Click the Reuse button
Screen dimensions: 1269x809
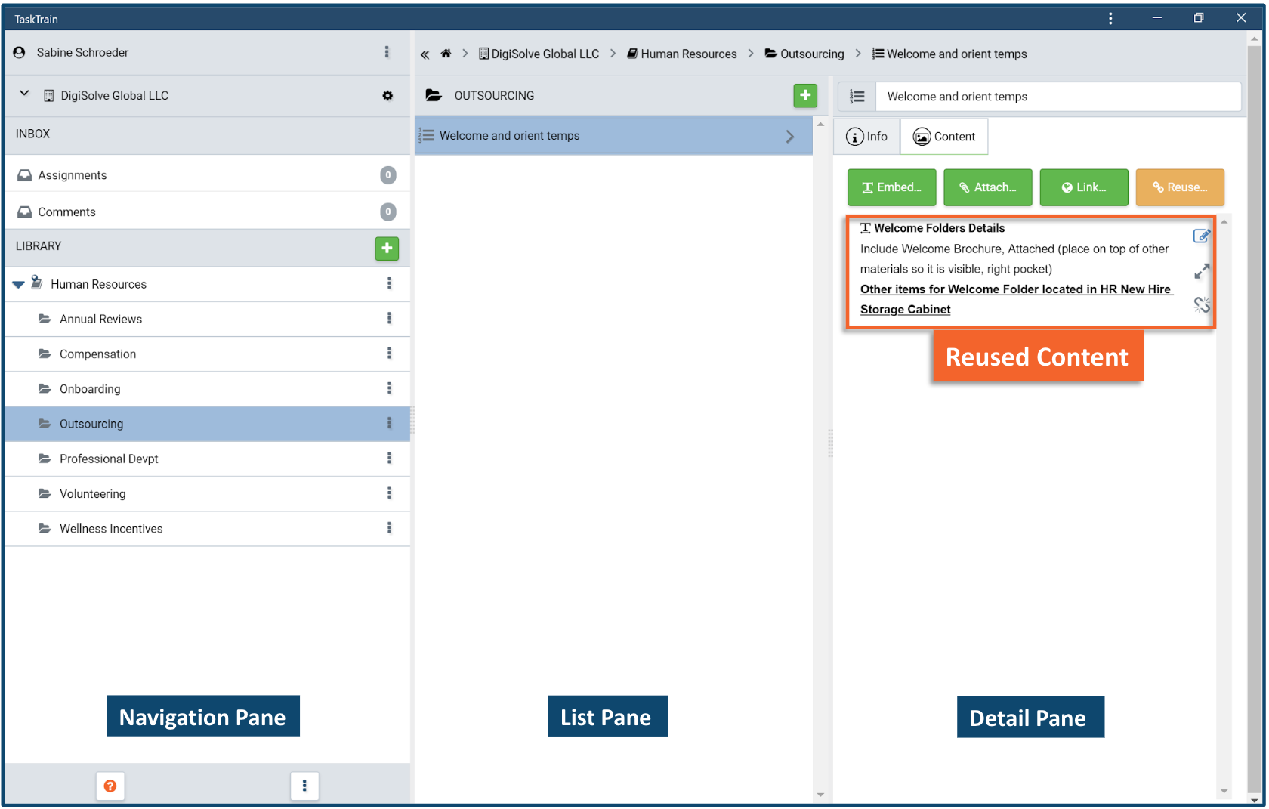pyautogui.click(x=1179, y=187)
